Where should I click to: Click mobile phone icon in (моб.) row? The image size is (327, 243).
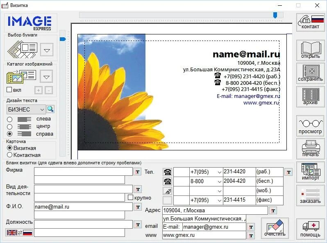click(x=168, y=191)
